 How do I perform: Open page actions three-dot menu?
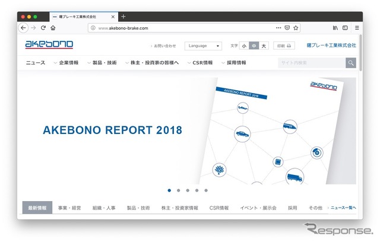tap(278, 28)
